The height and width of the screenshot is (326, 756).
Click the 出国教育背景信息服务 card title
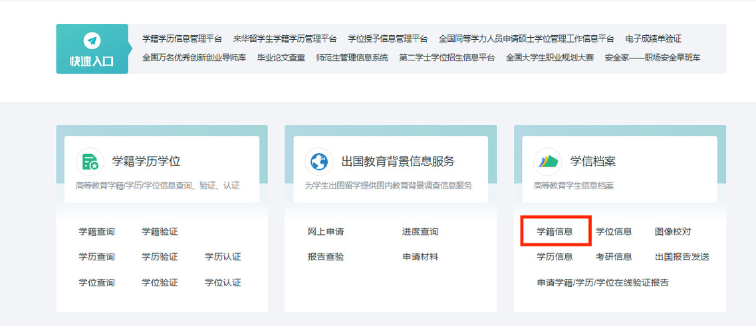398,161
